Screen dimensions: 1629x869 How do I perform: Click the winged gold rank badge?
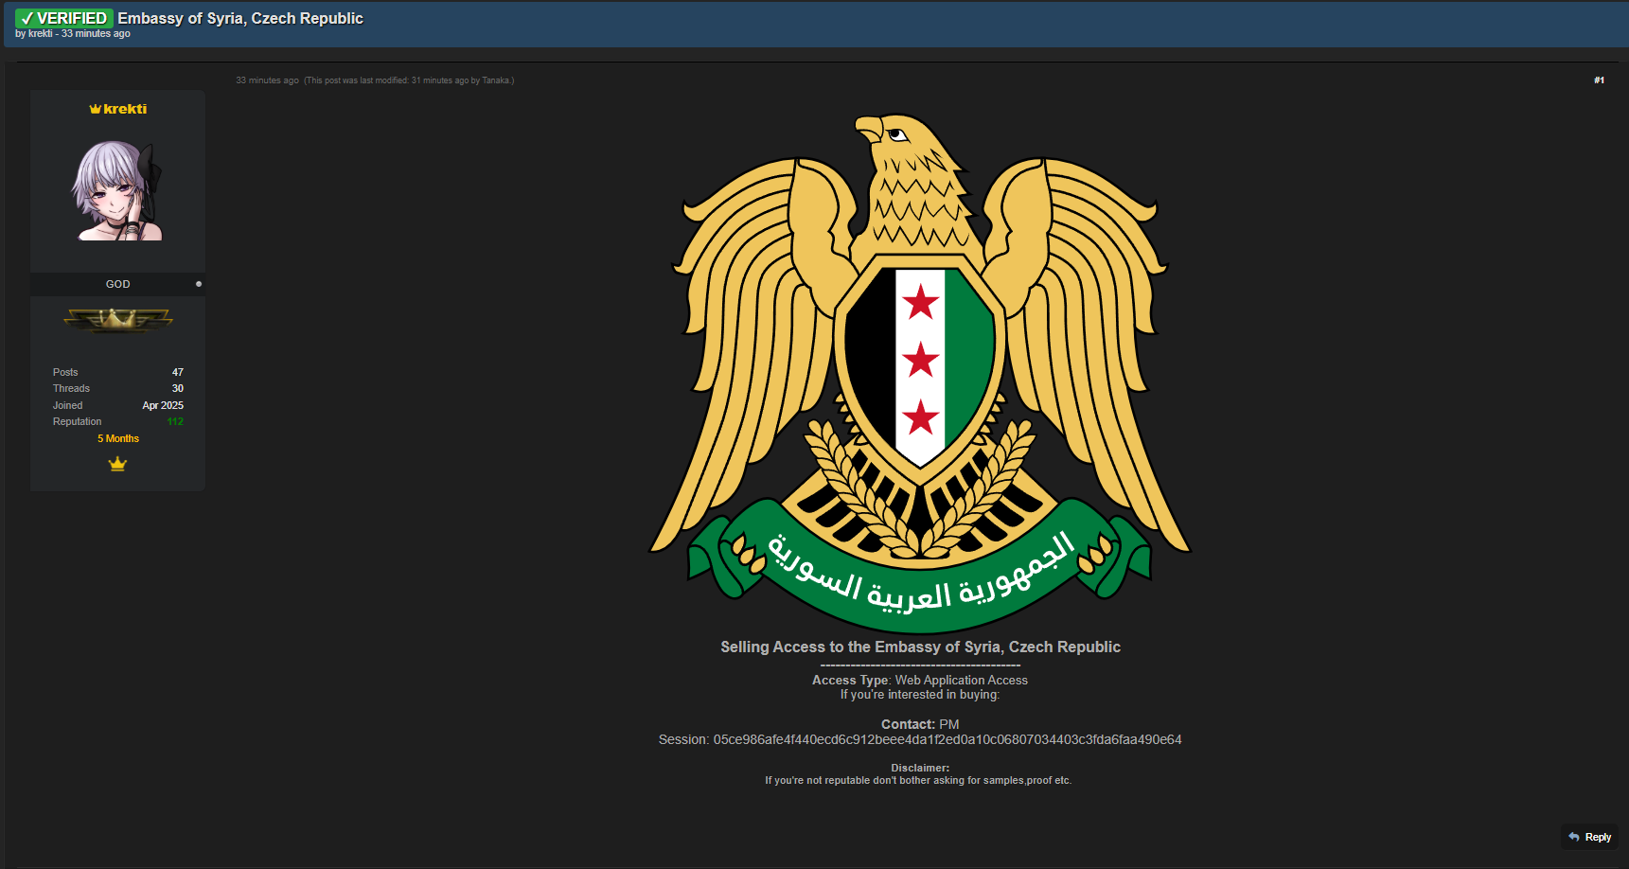[x=117, y=320]
